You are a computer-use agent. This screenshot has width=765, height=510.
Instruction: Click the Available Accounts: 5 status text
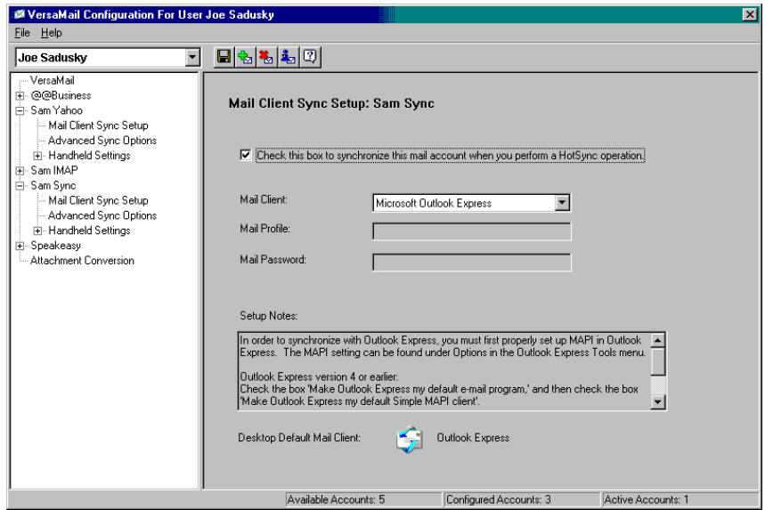[336, 499]
